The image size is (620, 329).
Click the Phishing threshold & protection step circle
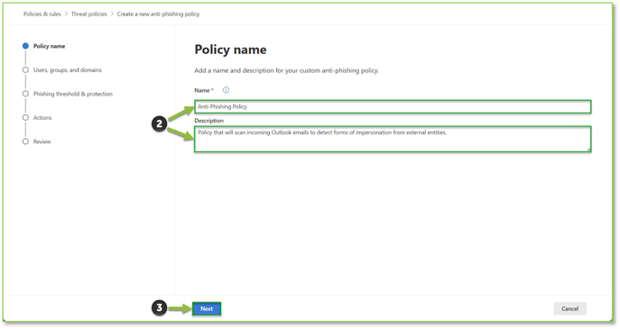pyautogui.click(x=25, y=94)
